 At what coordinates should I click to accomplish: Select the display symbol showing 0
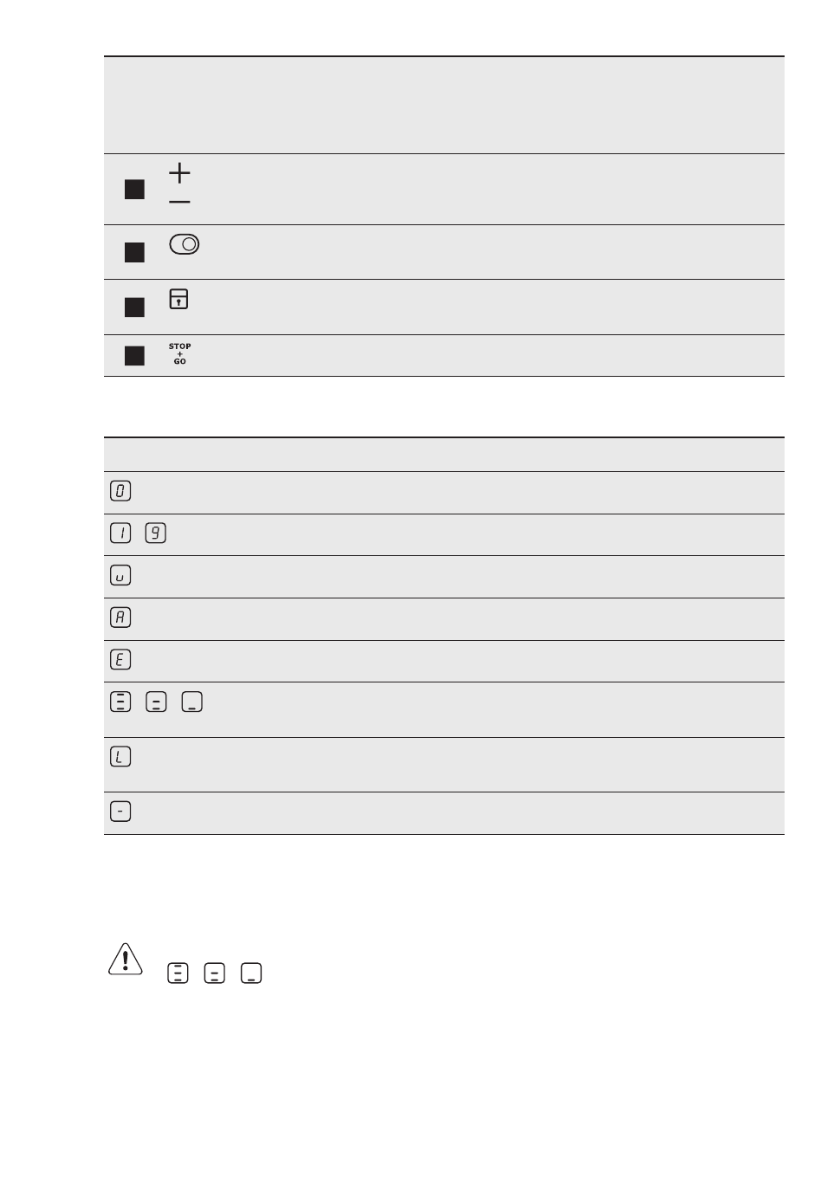click(121, 491)
